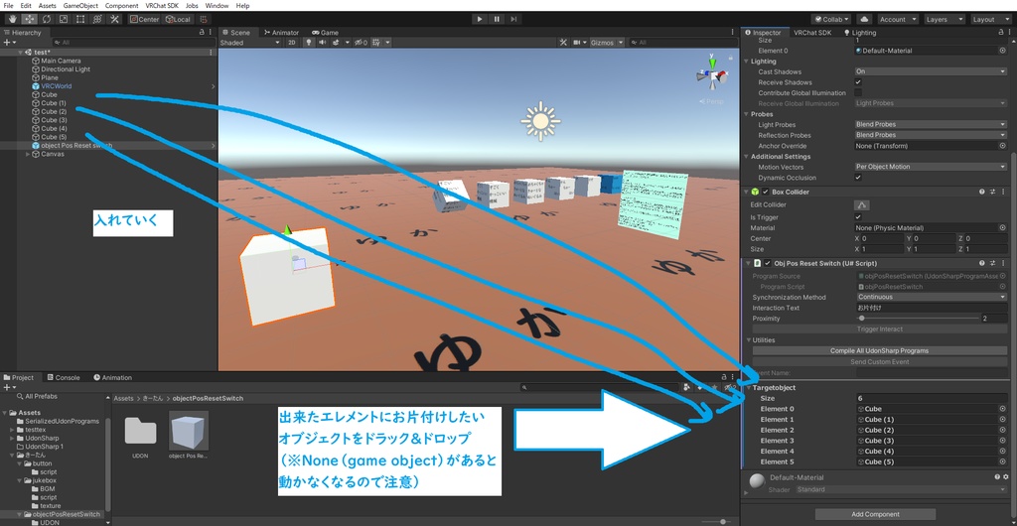Click the orientation gizmo in Scene view
This screenshot has width=1017, height=526.
[713, 76]
